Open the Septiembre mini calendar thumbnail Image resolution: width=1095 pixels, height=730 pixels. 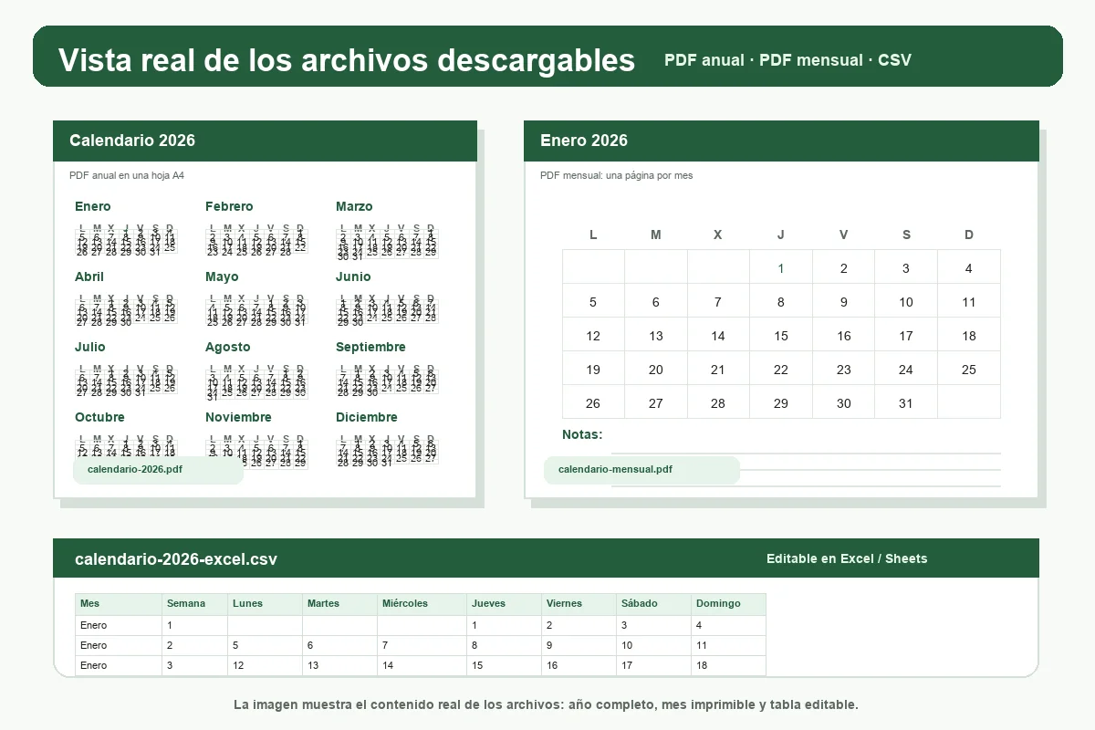click(387, 381)
